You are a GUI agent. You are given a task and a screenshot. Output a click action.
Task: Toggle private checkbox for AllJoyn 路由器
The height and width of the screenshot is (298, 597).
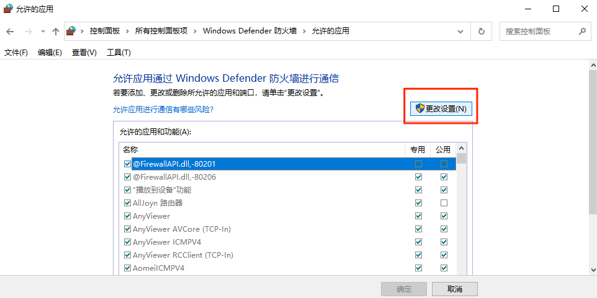click(x=419, y=203)
